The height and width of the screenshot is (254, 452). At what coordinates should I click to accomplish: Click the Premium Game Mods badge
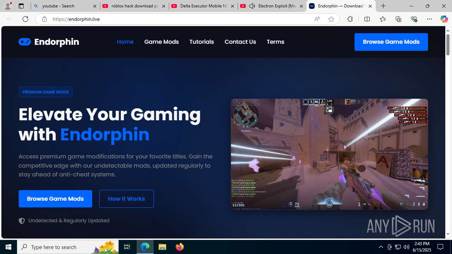[46, 92]
